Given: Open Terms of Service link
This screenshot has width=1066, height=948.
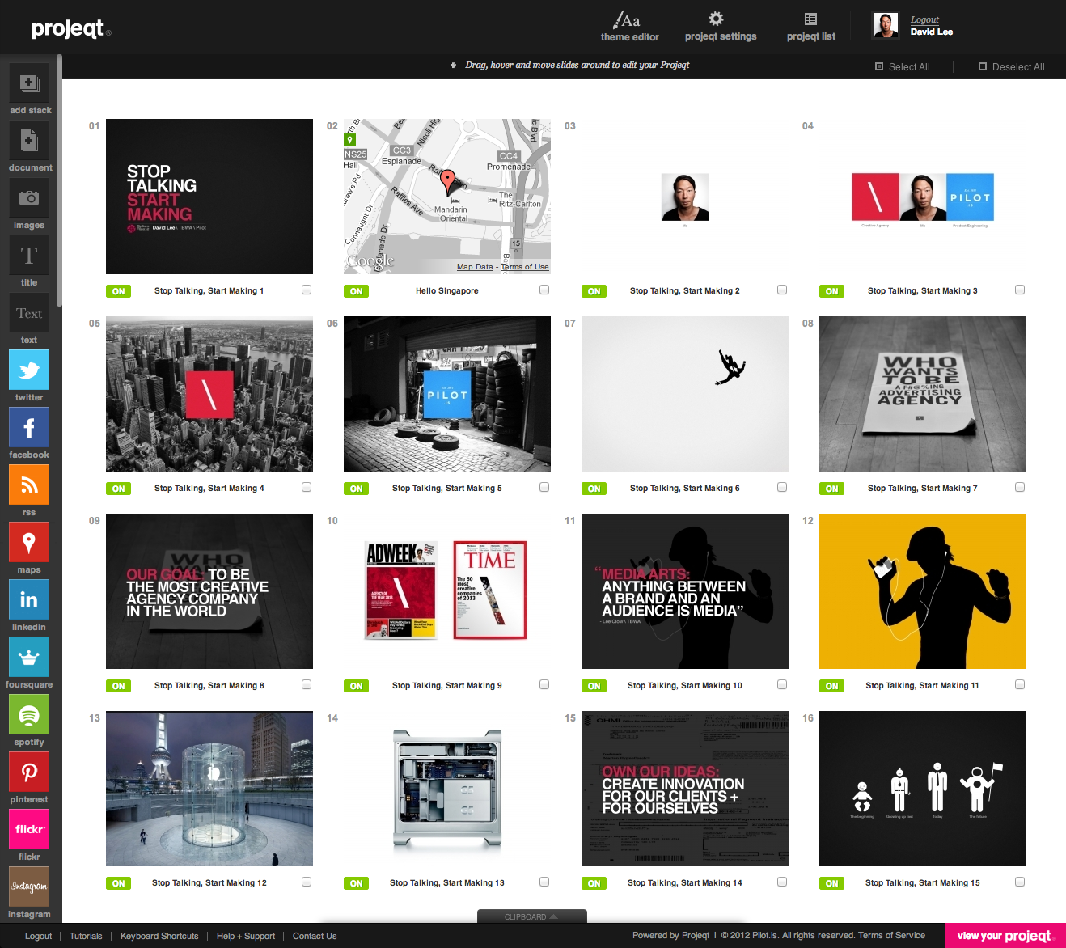Looking at the screenshot, I should [x=891, y=935].
